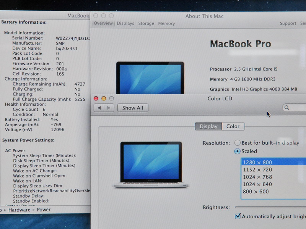Click the Wake on LAN row
The width and height of the screenshot is (306, 229).
click(28, 181)
